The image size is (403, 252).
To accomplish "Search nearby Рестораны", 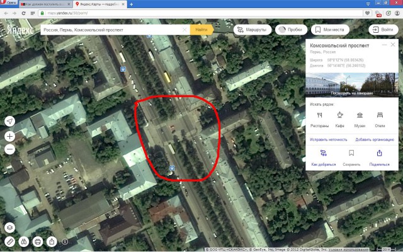I will 319,120.
